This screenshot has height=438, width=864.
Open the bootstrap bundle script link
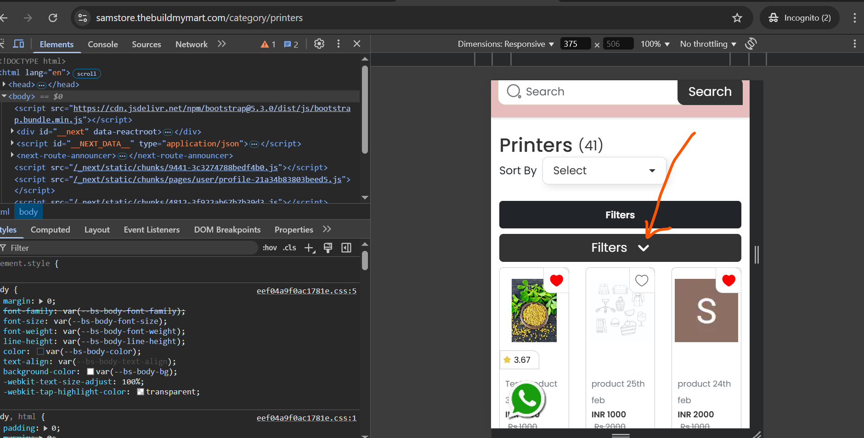(x=182, y=114)
